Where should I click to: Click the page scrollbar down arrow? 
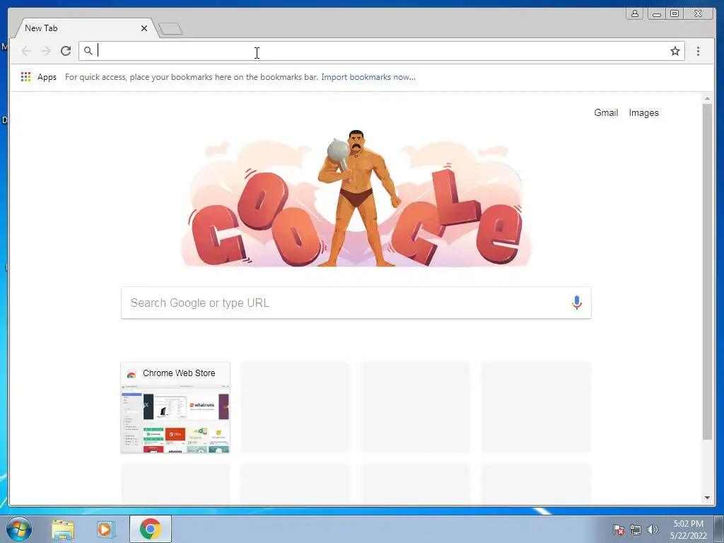707,498
